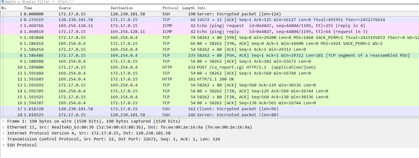The height and width of the screenshot is (158, 419).
Task: Expand the SSH Protocol detail row
Action: (3, 145)
